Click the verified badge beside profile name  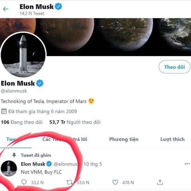point(39,83)
